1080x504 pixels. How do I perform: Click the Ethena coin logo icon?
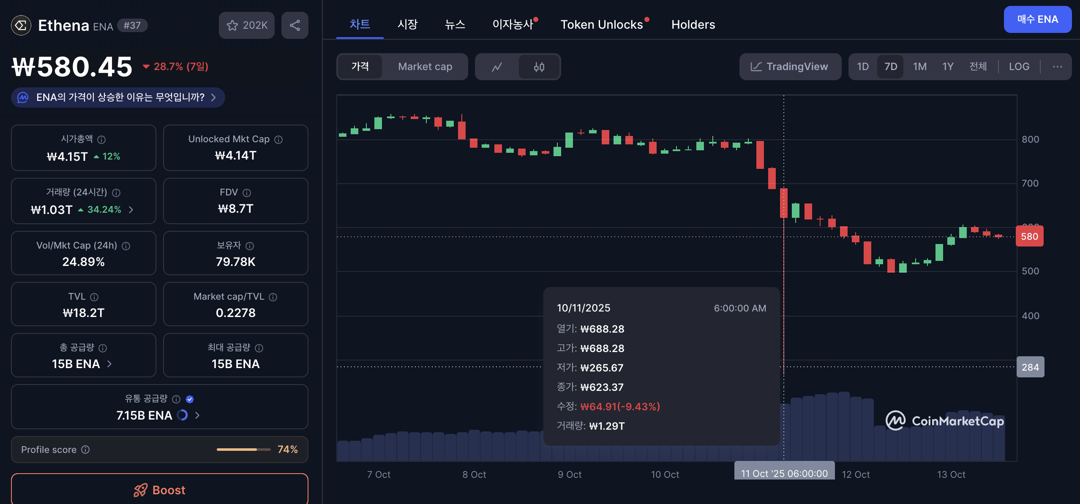(x=21, y=25)
